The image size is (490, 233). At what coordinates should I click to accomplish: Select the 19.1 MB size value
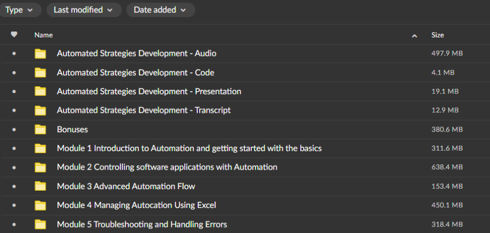pyautogui.click(x=445, y=91)
